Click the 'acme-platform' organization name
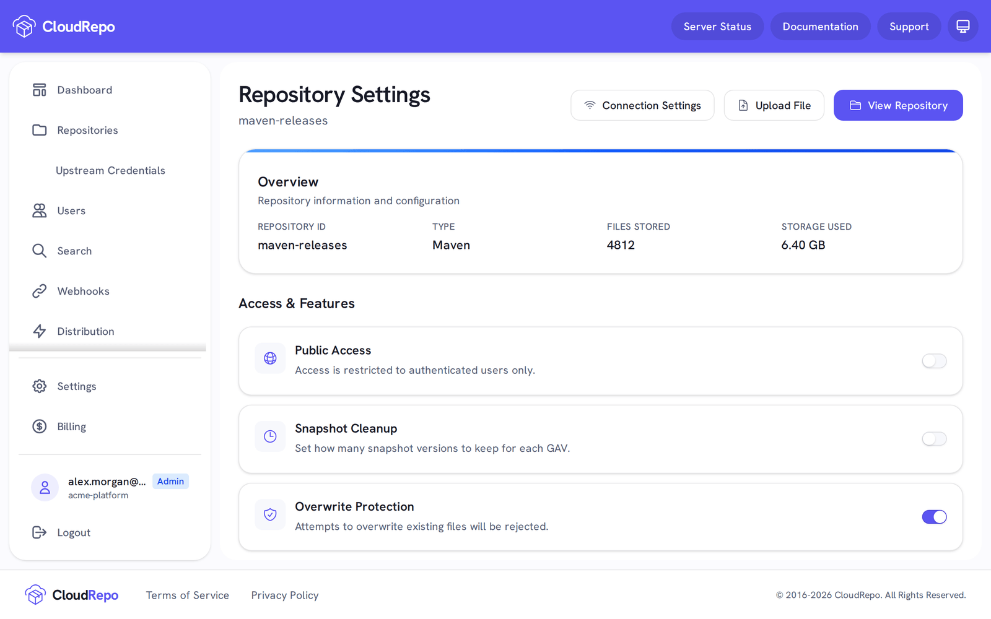The width and height of the screenshot is (991, 619). click(98, 495)
